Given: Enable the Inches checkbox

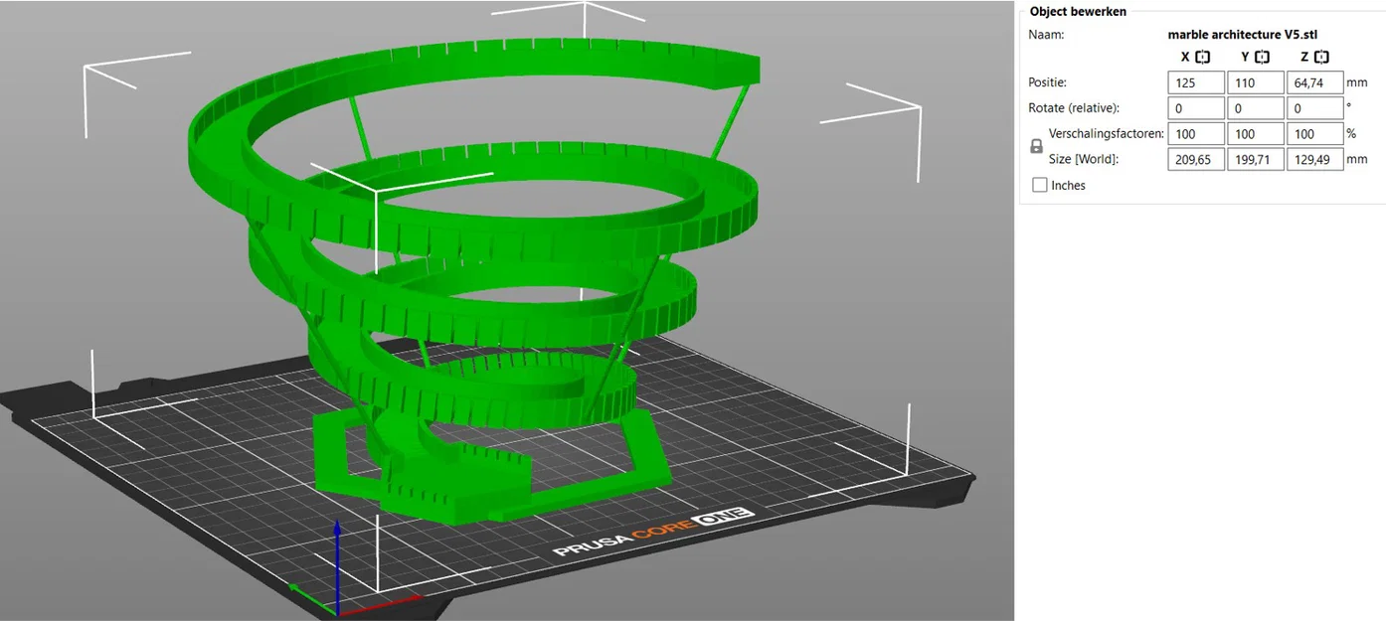Looking at the screenshot, I should [1040, 186].
